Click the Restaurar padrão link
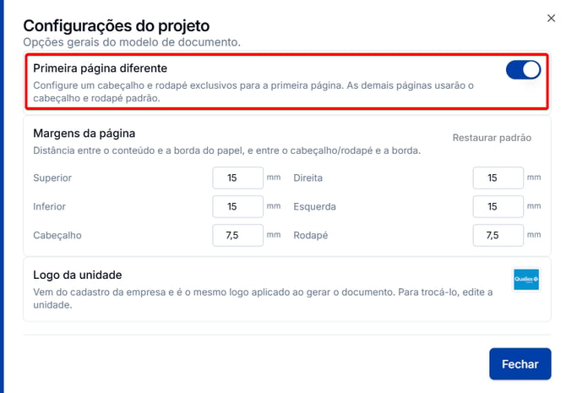This screenshot has height=393, width=566. (492, 138)
